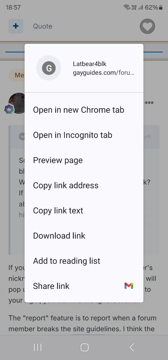Viewport: 168px width, 360px height.
Task: Choose Download link option
Action: coord(84,236)
